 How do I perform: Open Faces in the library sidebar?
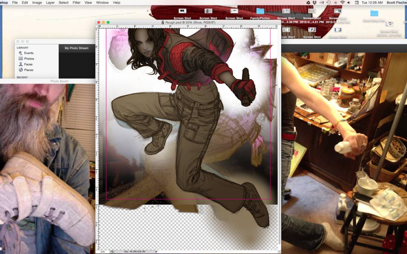tap(28, 64)
